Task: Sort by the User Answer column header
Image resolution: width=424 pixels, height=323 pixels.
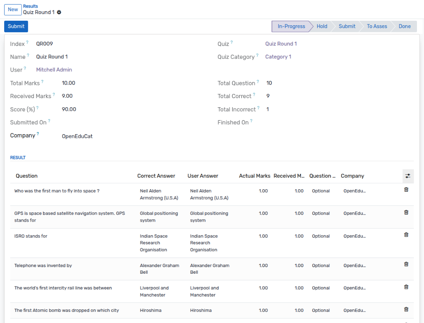Action: coord(203,176)
